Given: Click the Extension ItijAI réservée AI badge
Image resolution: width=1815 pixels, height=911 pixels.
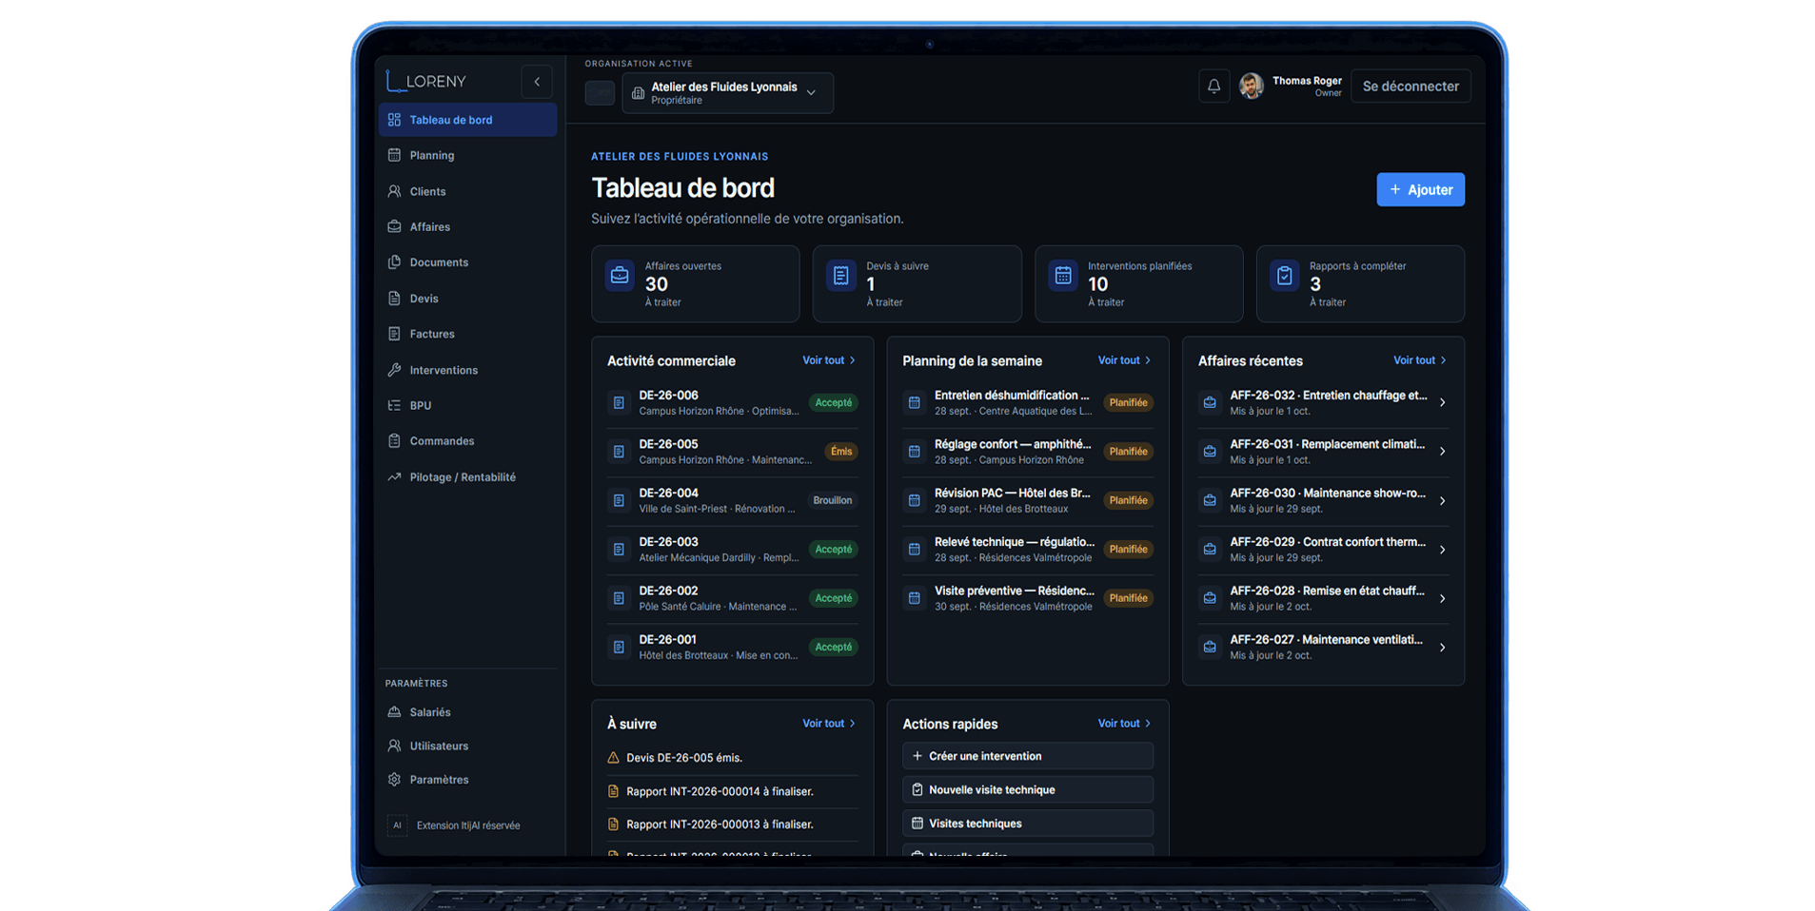Looking at the screenshot, I should [x=397, y=825].
